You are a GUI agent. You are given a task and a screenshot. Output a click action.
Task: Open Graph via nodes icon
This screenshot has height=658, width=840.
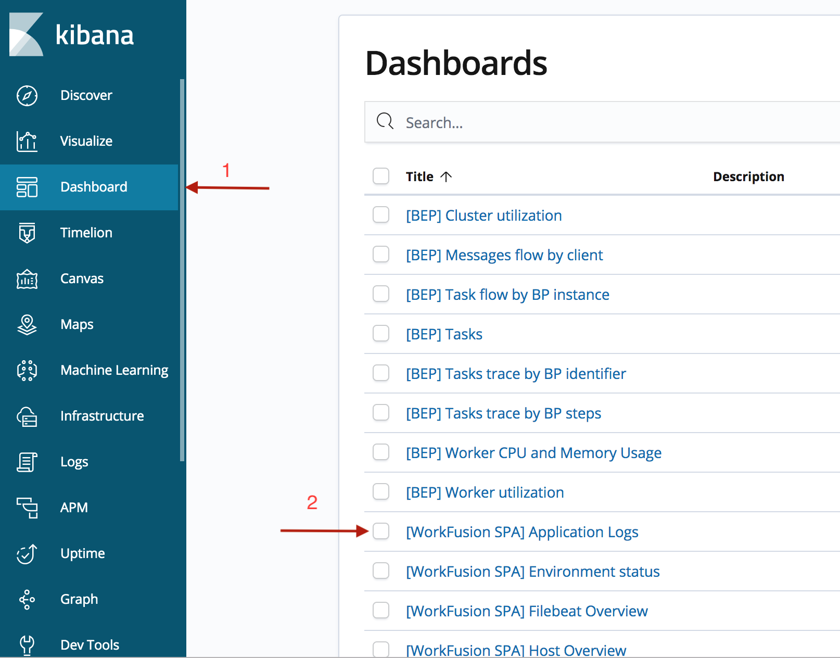click(x=27, y=599)
